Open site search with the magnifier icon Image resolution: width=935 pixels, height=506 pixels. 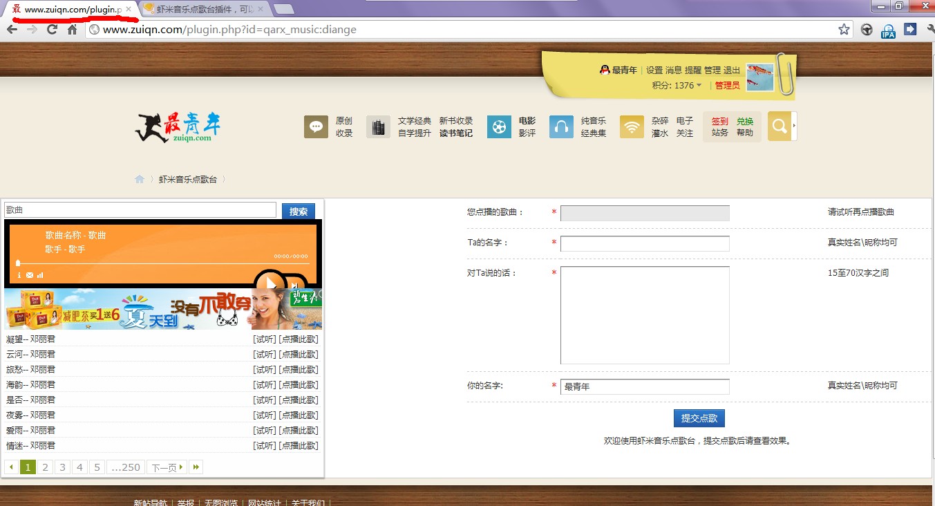779,126
